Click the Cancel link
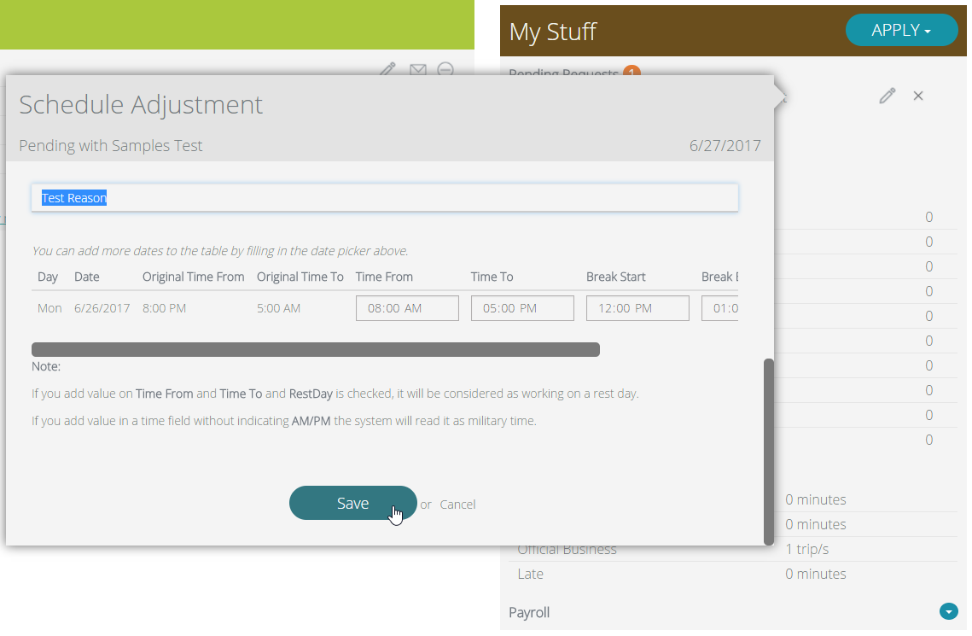 (x=457, y=504)
